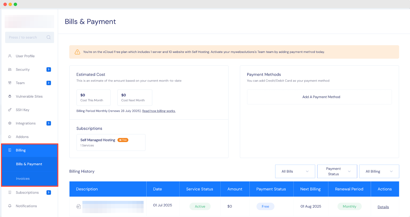Open Invoices under Billing menu
Viewport: 410px width, 217px height.
pos(23,179)
